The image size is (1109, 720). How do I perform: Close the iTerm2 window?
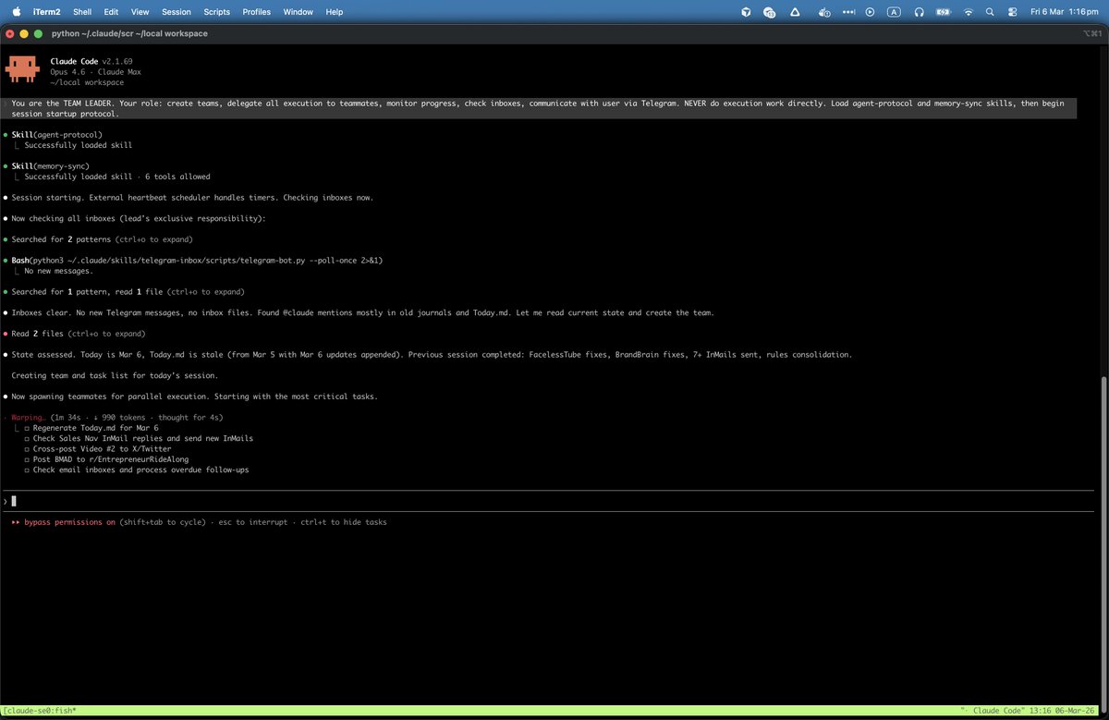click(9, 33)
